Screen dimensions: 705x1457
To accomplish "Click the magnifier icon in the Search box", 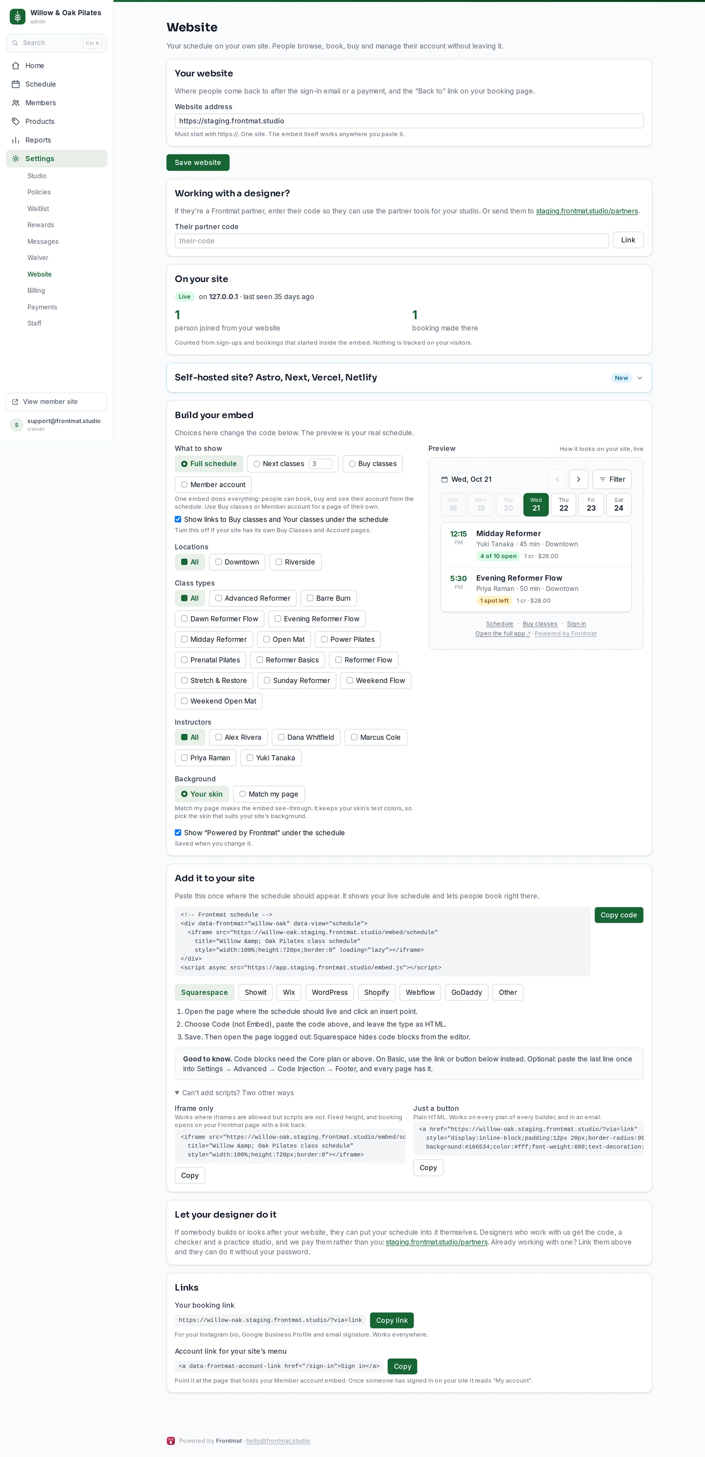I will click(x=16, y=43).
